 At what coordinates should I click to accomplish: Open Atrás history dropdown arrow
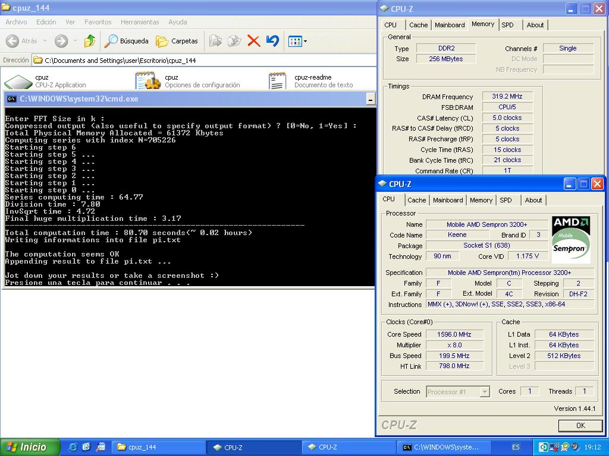pyautogui.click(x=45, y=41)
